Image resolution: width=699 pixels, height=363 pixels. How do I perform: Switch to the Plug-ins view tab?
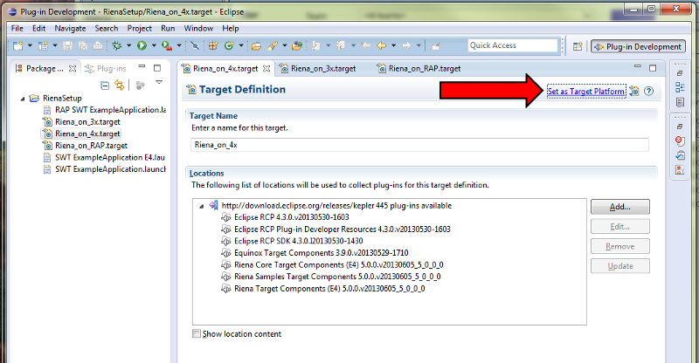[106, 69]
